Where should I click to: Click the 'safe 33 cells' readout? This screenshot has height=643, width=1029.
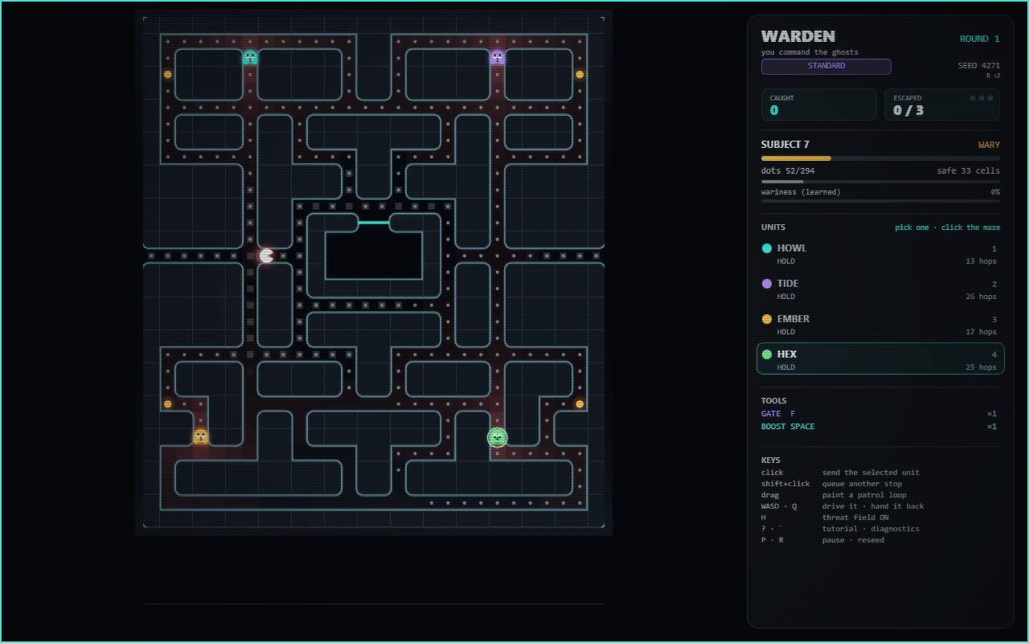pyautogui.click(x=968, y=171)
